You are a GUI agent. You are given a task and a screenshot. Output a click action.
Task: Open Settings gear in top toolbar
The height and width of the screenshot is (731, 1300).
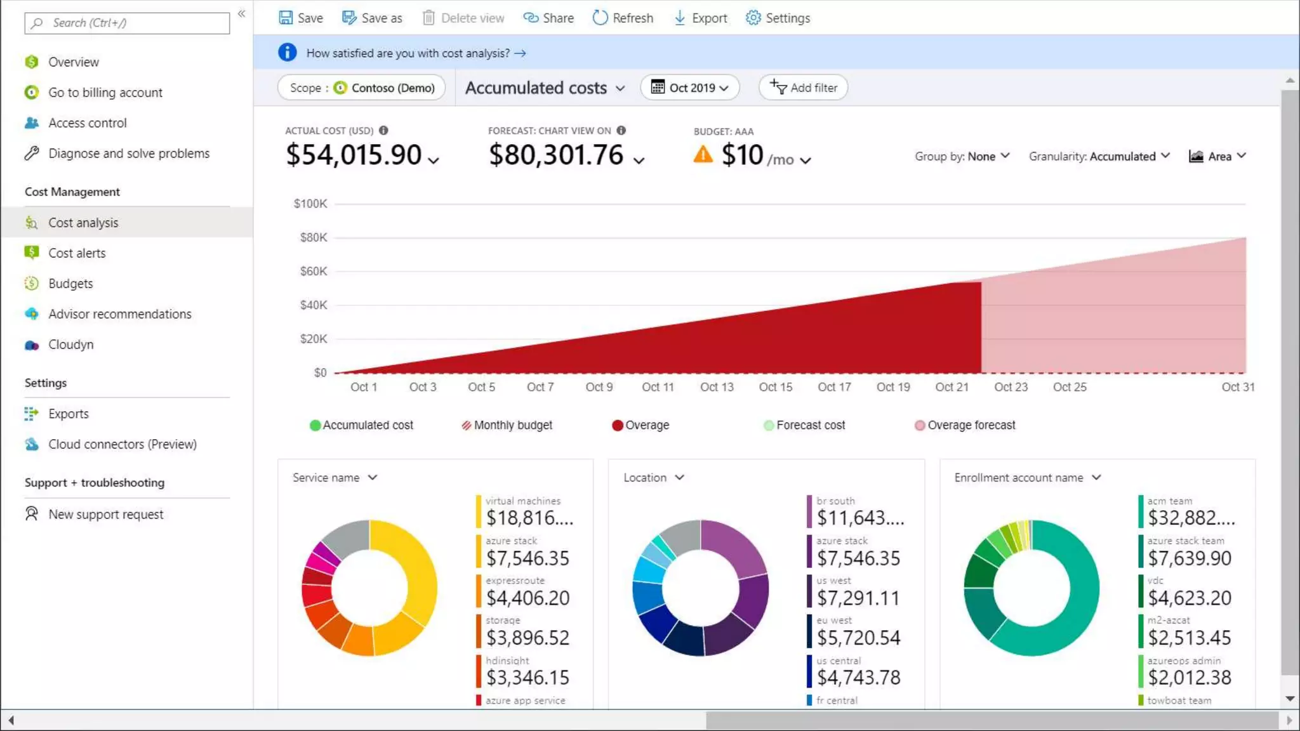(753, 18)
